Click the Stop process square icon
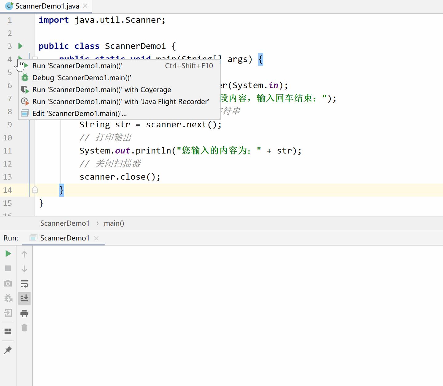The image size is (443, 386). (x=8, y=269)
